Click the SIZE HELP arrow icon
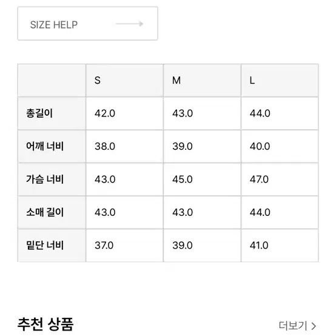This screenshot has width=336, height=336. tap(129, 24)
